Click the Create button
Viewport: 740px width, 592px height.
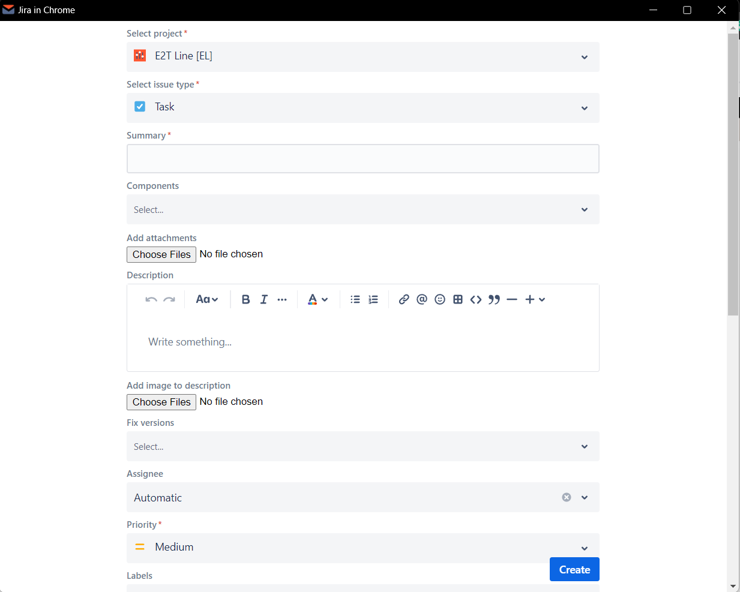[x=574, y=569]
